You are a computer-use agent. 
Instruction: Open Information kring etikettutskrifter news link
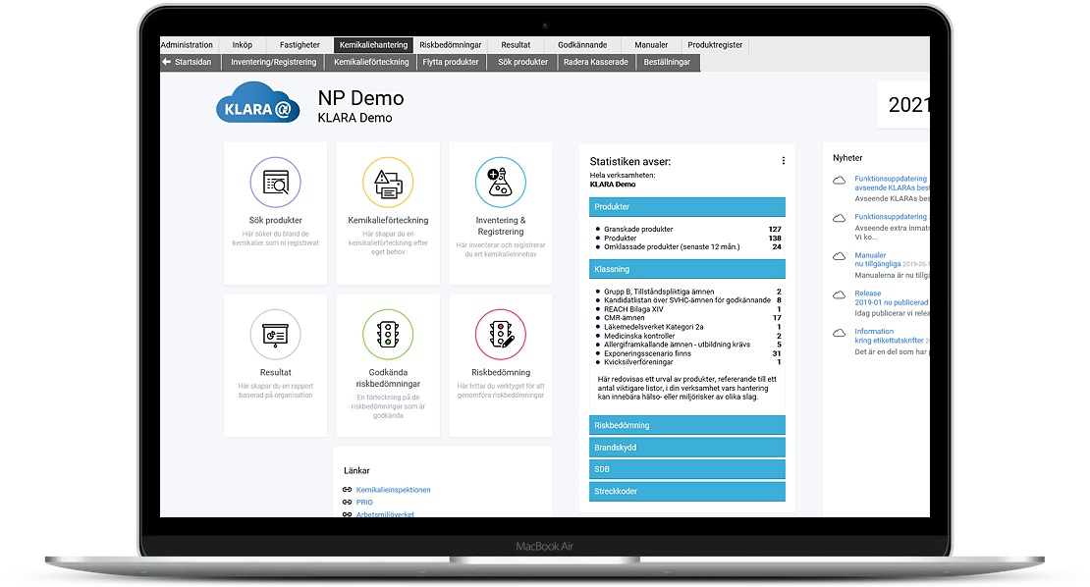(x=889, y=336)
